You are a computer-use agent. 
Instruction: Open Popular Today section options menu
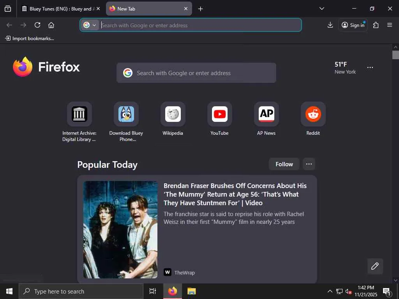point(309,164)
